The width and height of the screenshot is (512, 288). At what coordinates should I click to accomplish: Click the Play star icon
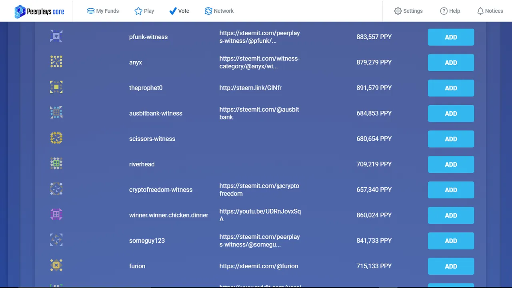point(138,11)
